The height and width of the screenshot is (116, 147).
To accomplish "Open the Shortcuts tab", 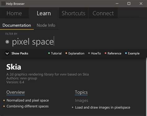I will tap(73, 13).
